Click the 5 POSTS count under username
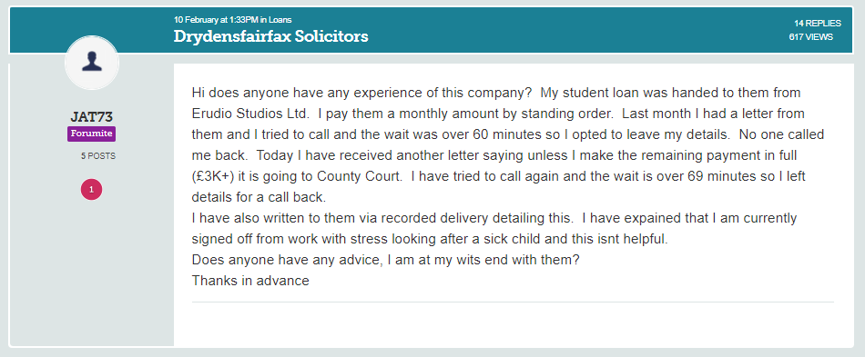The height and width of the screenshot is (357, 865). 98,156
